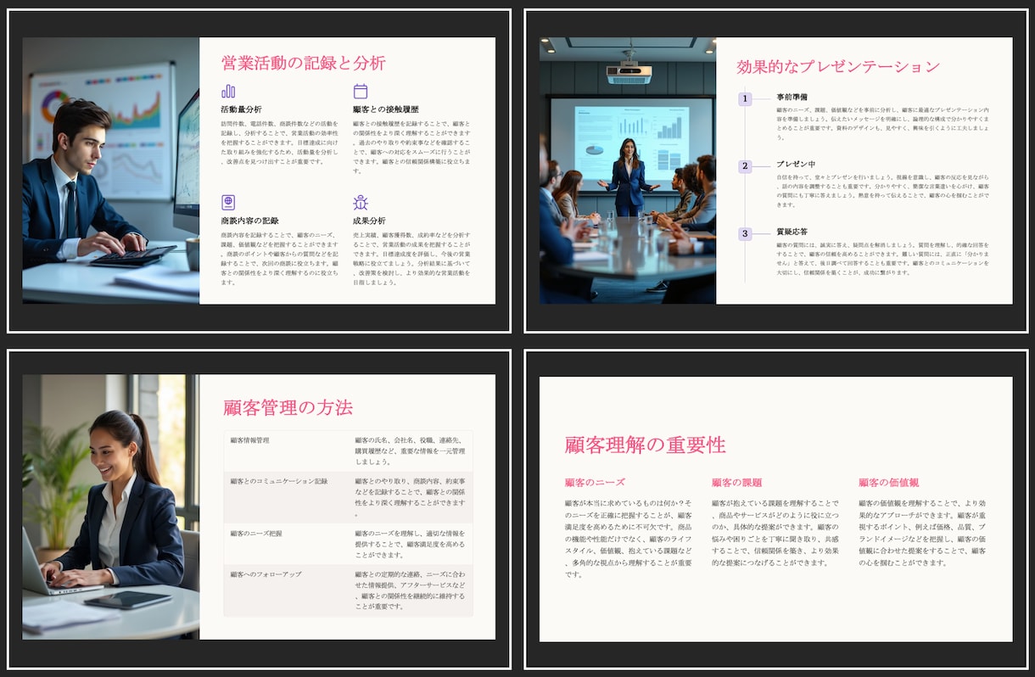Click the pink column heading 顧客のニーズ
Screen dimensions: 1035x677
[x=595, y=482]
